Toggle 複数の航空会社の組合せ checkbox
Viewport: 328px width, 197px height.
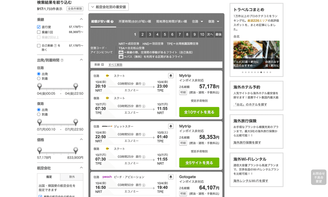point(40,196)
